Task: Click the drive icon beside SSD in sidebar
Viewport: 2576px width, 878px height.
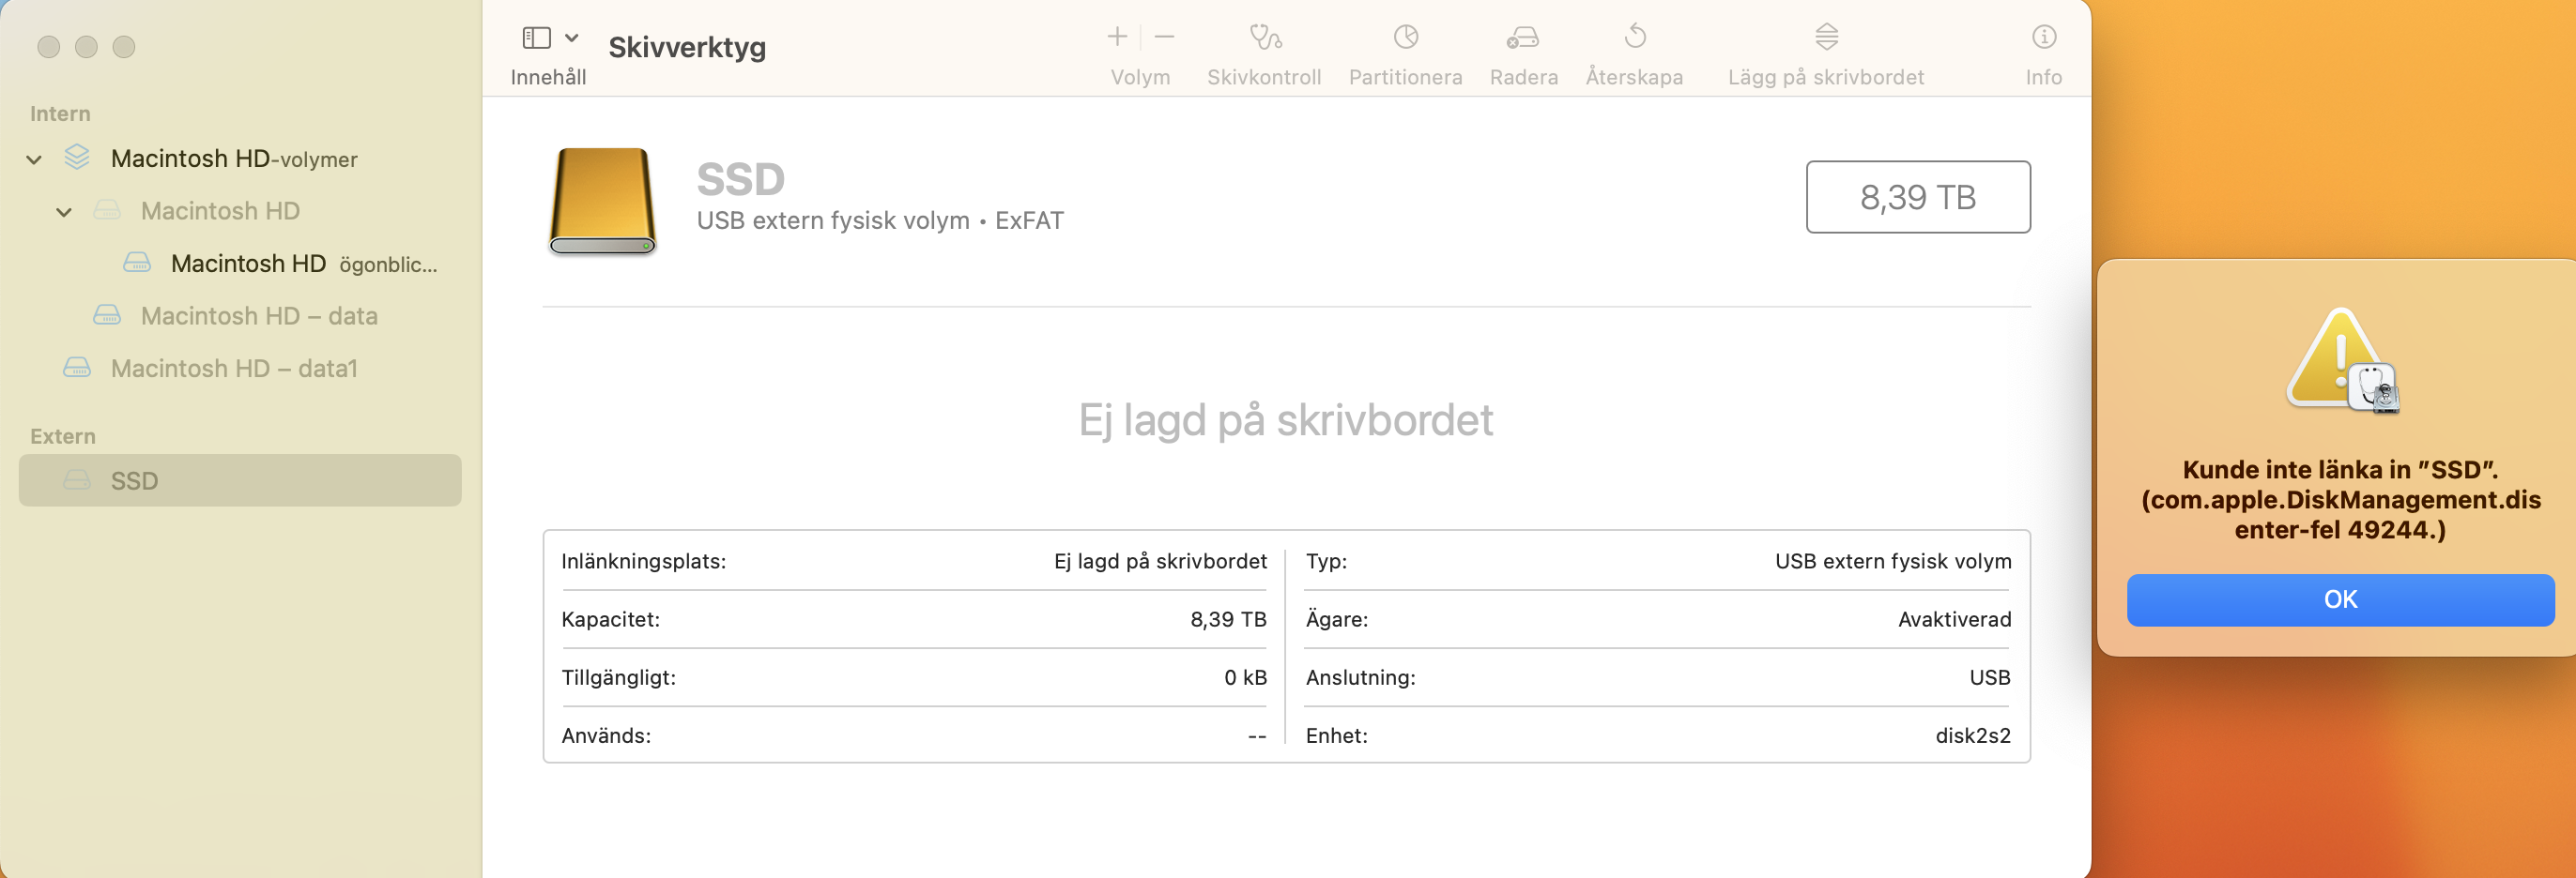Action: 77,480
